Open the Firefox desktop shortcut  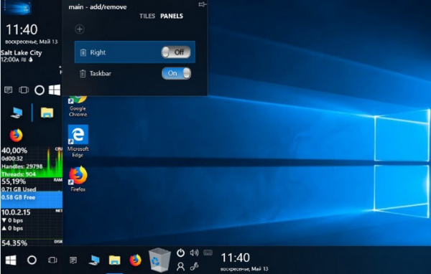(x=78, y=179)
